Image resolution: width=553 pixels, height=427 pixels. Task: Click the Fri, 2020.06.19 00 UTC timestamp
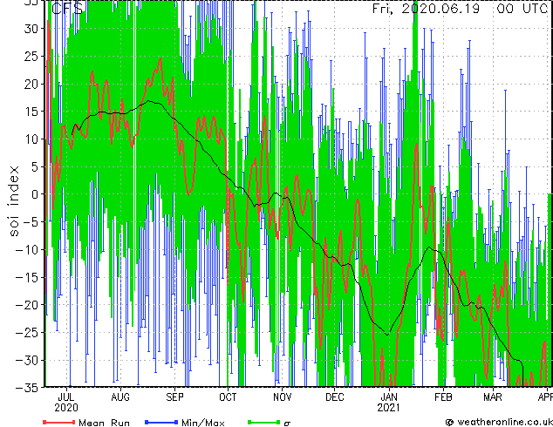click(x=460, y=8)
